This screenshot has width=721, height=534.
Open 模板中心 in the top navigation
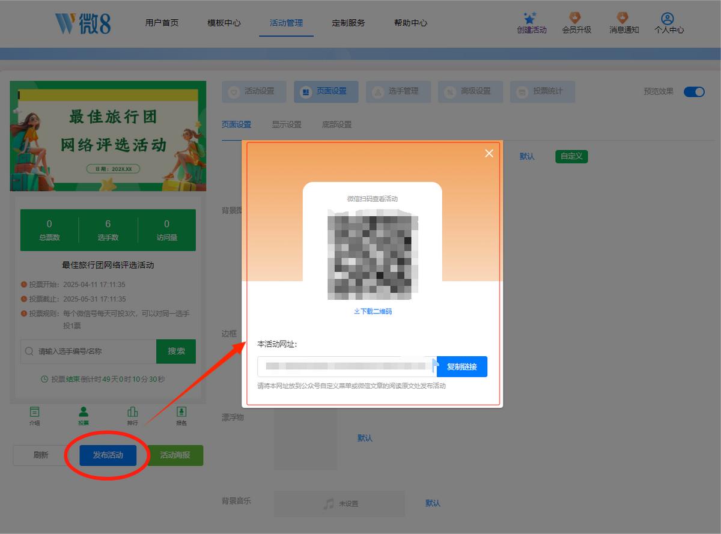224,23
